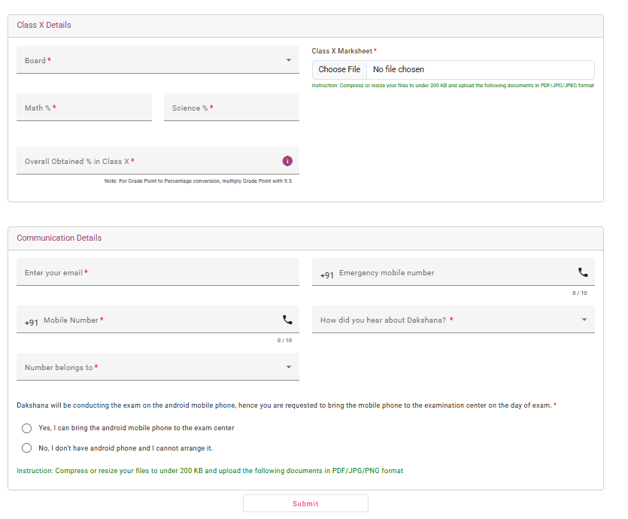628x519 pixels.
Task: Click the Class X Marksheet label
Action: [342, 51]
